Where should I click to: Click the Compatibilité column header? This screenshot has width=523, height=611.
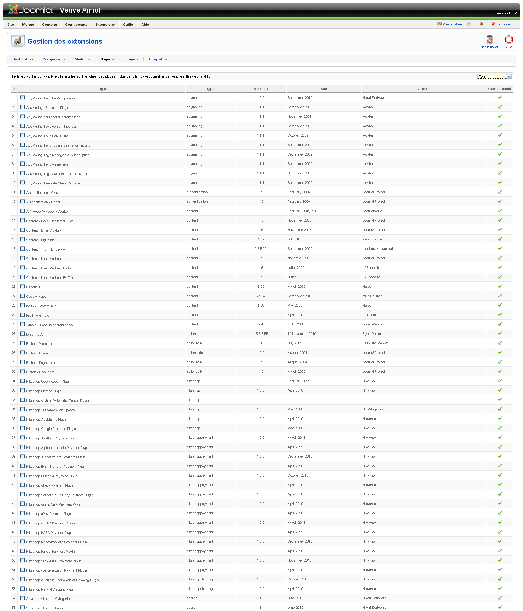click(x=500, y=89)
